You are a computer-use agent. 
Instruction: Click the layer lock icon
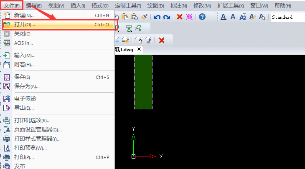click(138, 40)
